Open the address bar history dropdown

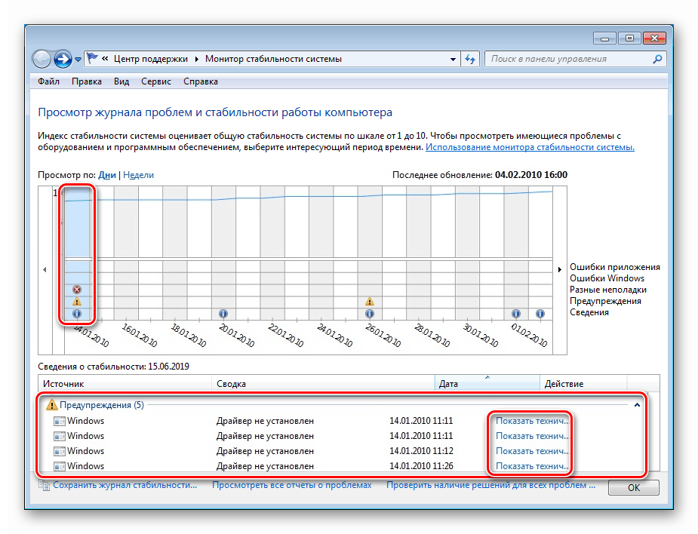point(453,59)
